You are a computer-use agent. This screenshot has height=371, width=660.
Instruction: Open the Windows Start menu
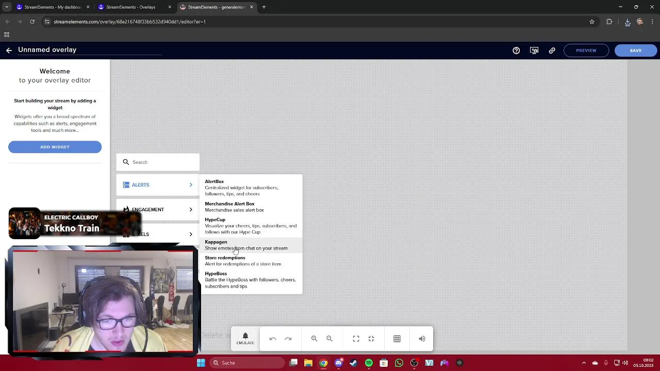click(x=201, y=363)
